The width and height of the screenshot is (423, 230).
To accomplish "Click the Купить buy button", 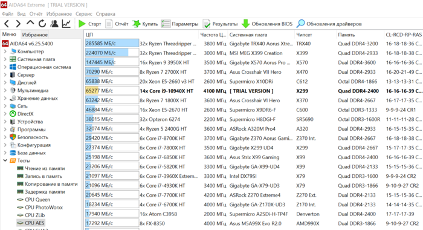I will click(x=145, y=24).
